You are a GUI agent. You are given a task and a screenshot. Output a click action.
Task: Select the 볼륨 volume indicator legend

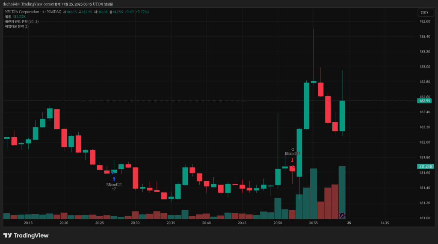click(x=9, y=17)
